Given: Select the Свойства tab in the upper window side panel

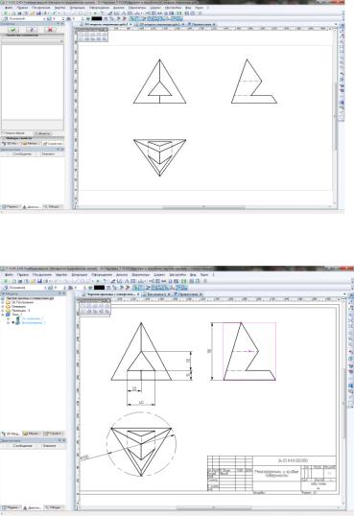Looking at the screenshot, I should pyautogui.click(x=53, y=144).
